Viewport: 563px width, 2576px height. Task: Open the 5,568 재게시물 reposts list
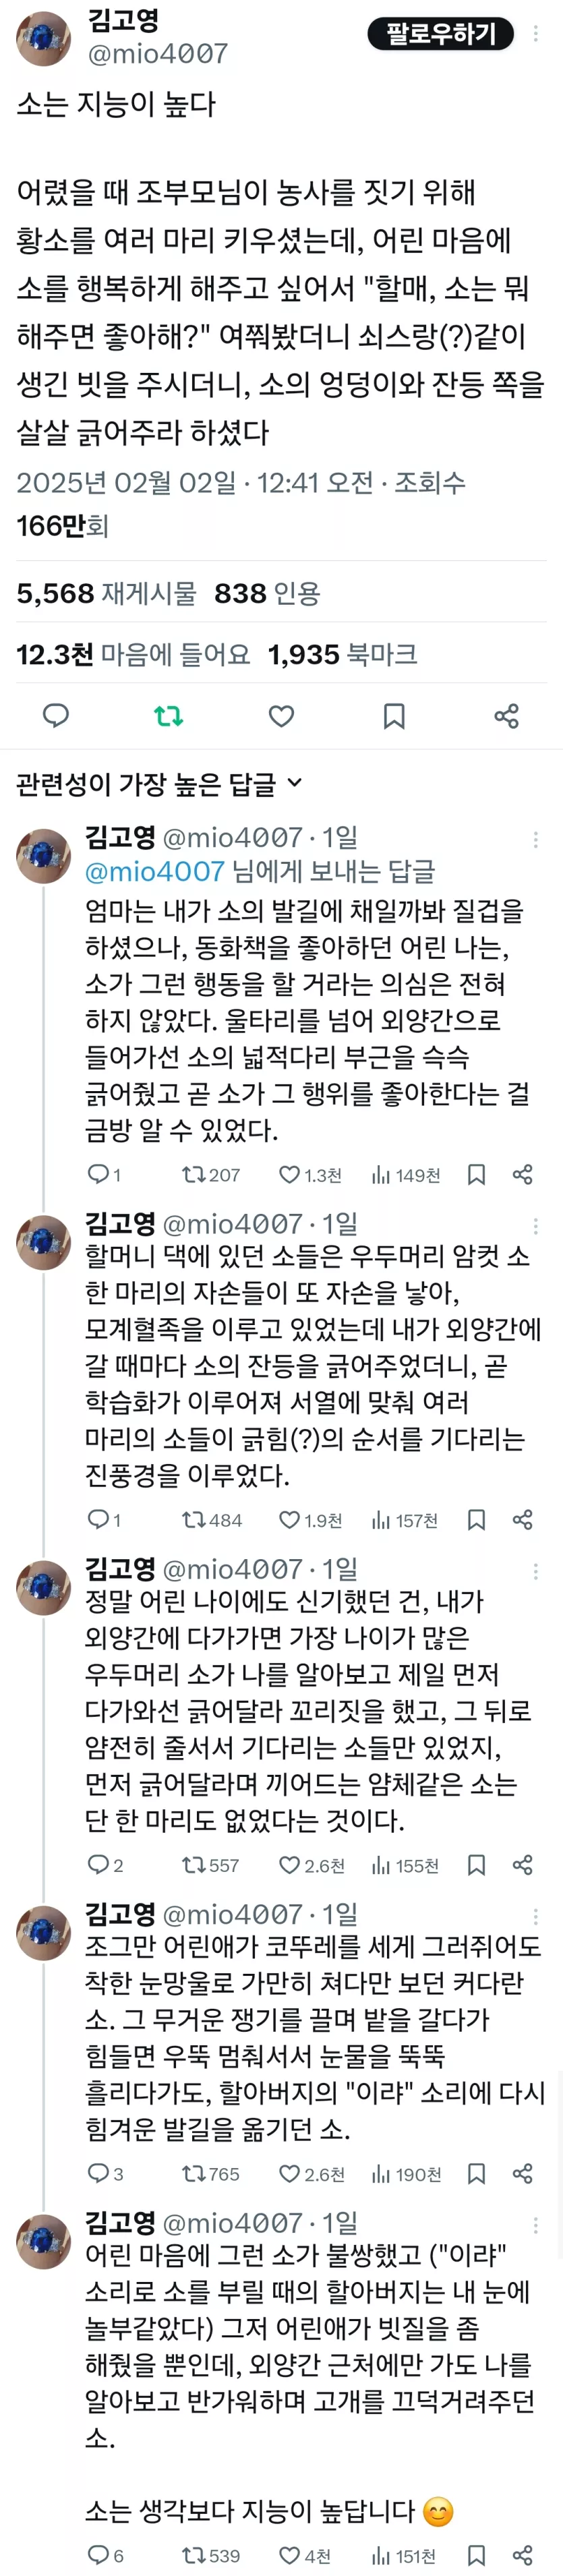(106, 593)
